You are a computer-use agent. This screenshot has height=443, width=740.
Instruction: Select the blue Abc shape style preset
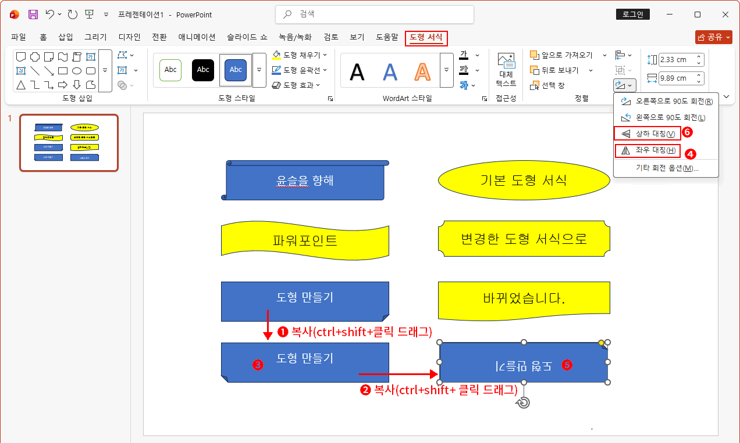point(235,70)
